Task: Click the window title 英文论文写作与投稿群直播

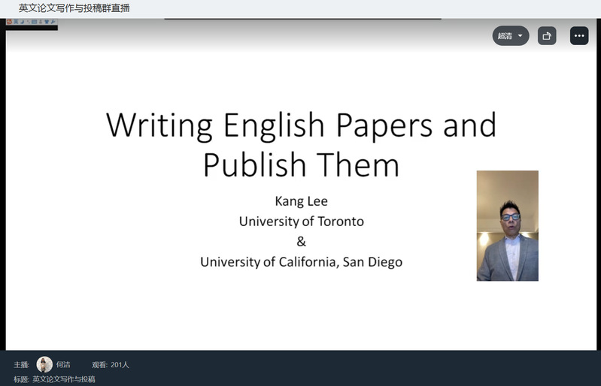Action: point(74,8)
